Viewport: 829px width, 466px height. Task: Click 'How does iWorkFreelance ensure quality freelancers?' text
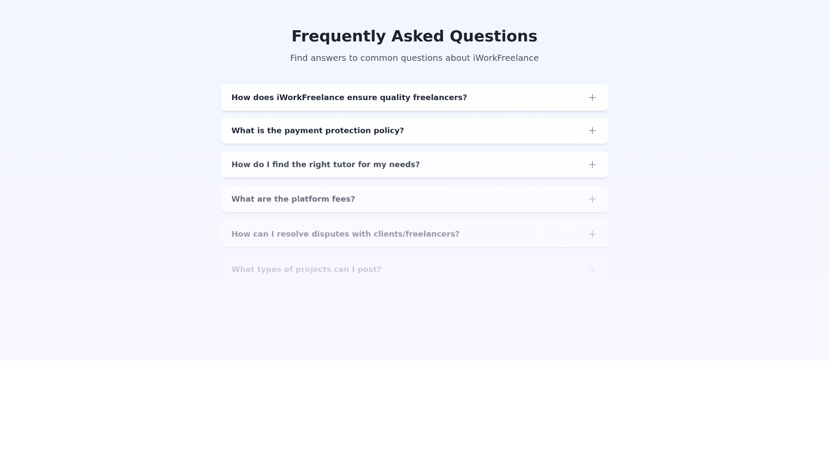pyautogui.click(x=349, y=98)
